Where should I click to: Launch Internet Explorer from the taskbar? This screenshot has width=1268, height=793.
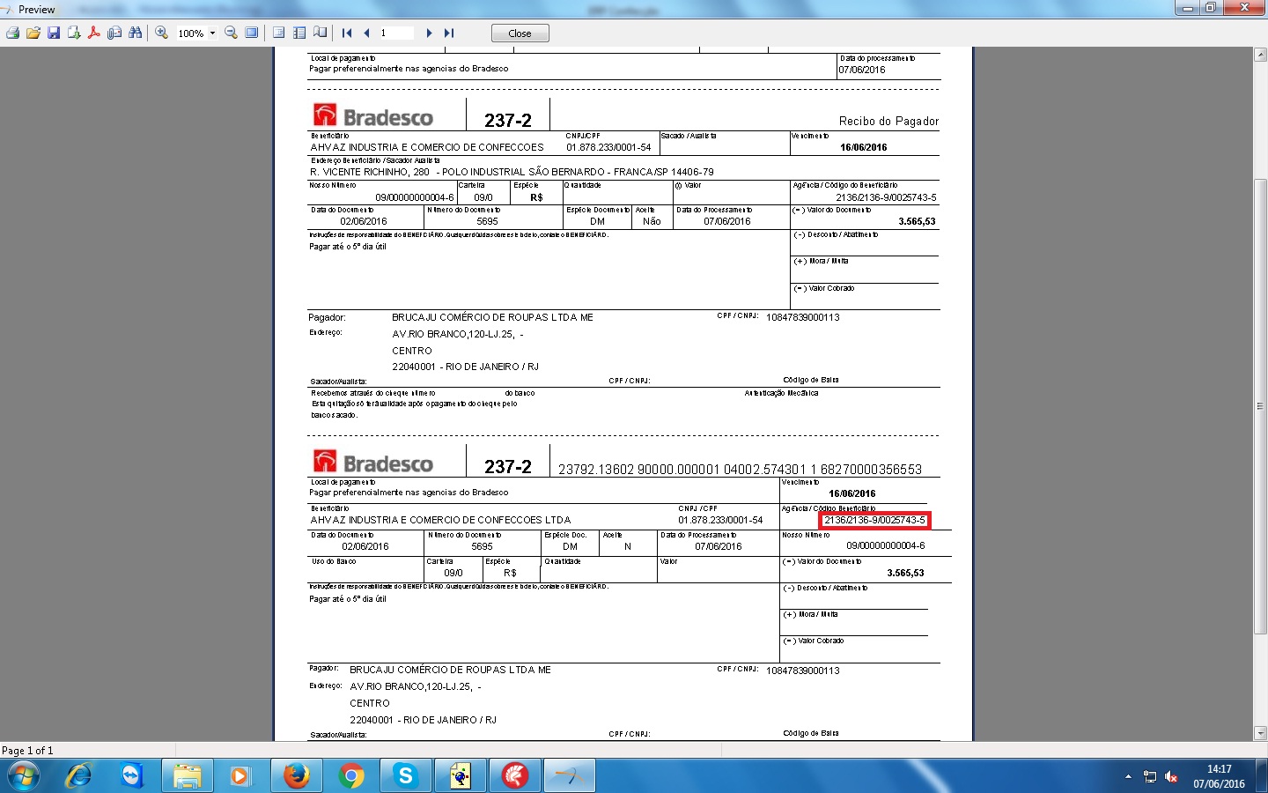pyautogui.click(x=78, y=775)
